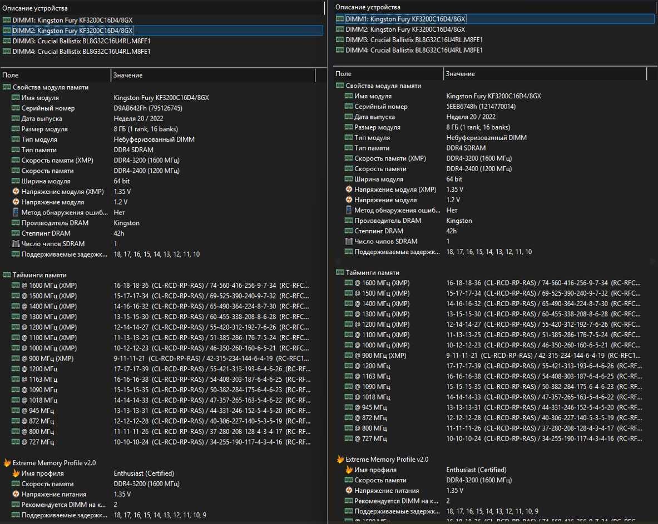658x524 pixels.
Task: Click left panel 'Серийный номер' row icon
Action: tap(16, 108)
